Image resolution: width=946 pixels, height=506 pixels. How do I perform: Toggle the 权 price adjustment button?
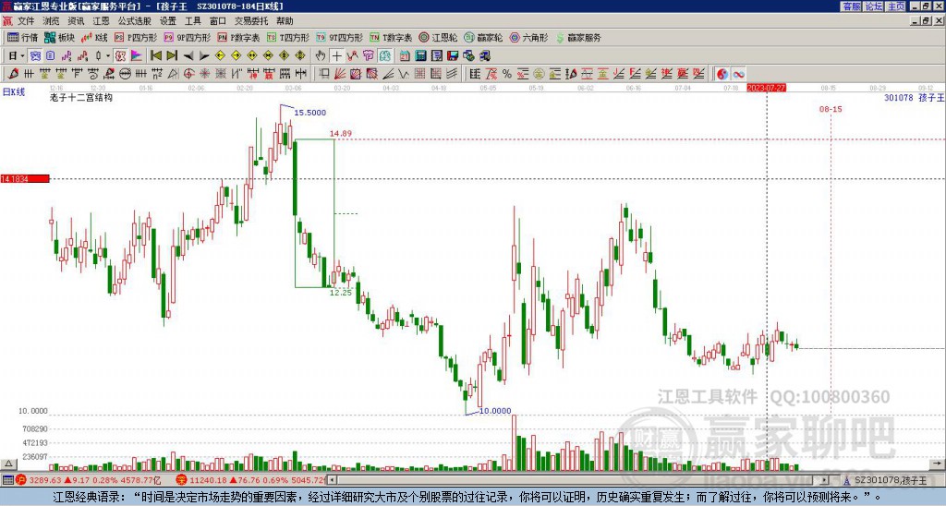120,55
